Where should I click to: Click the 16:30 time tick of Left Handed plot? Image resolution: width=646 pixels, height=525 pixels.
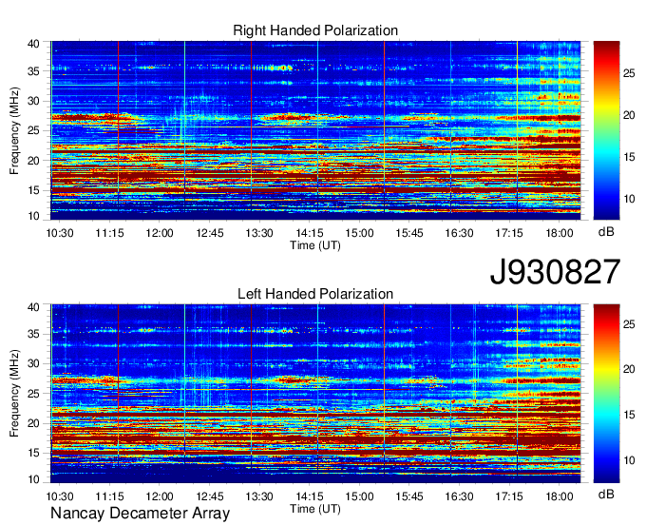point(459,496)
